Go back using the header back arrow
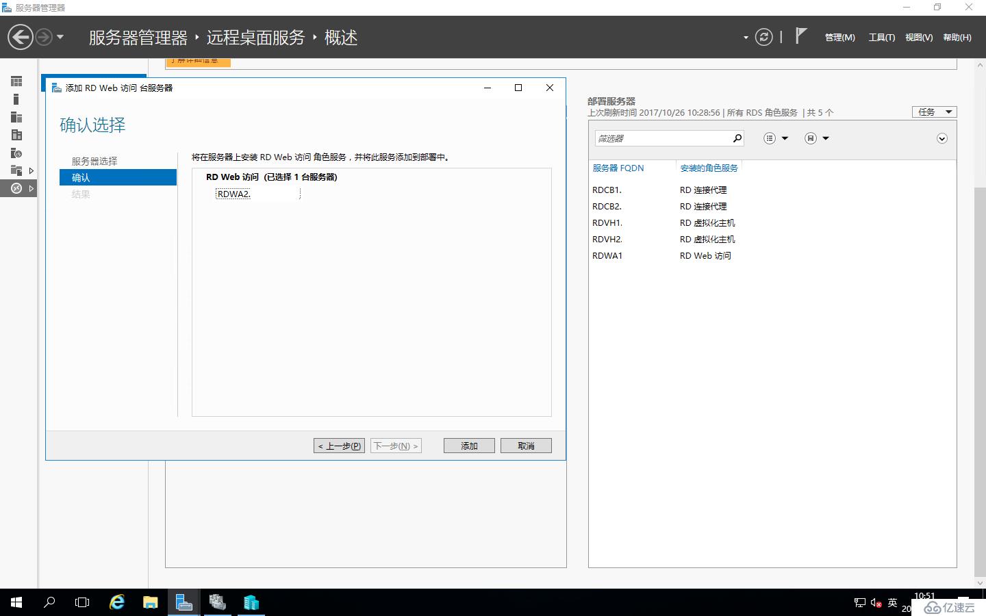Image resolution: width=986 pixels, height=616 pixels. point(21,37)
